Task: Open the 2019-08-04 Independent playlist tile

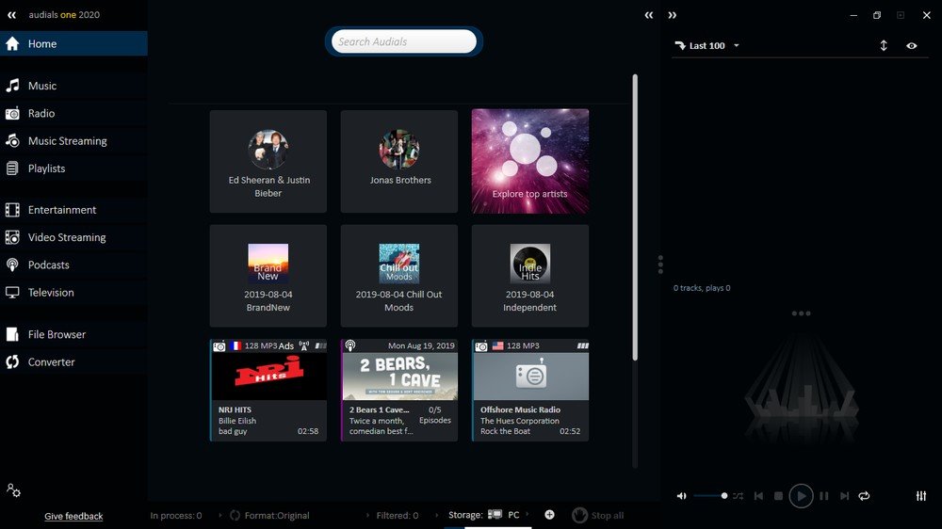Action: coord(529,276)
